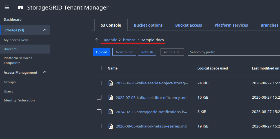Open 2022-07-05-kafka-solidfire-efficiency.md link
Screen dimensions: 280x139
point(151,98)
